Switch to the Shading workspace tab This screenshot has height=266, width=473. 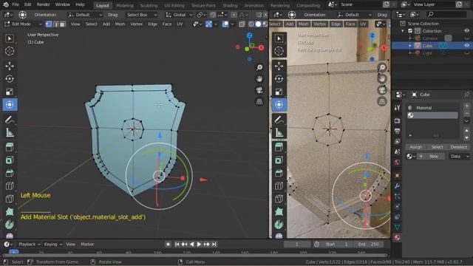(230, 5)
